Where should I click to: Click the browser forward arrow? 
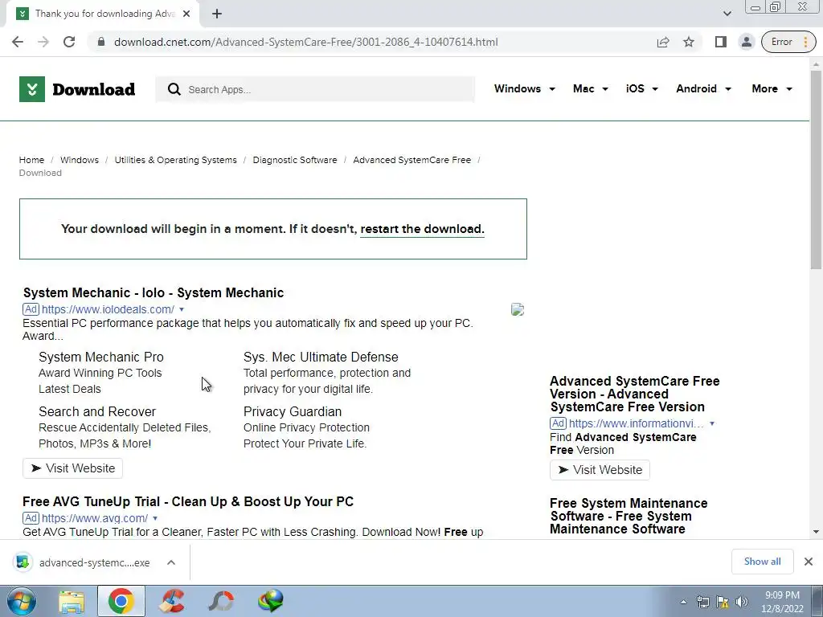(x=43, y=42)
